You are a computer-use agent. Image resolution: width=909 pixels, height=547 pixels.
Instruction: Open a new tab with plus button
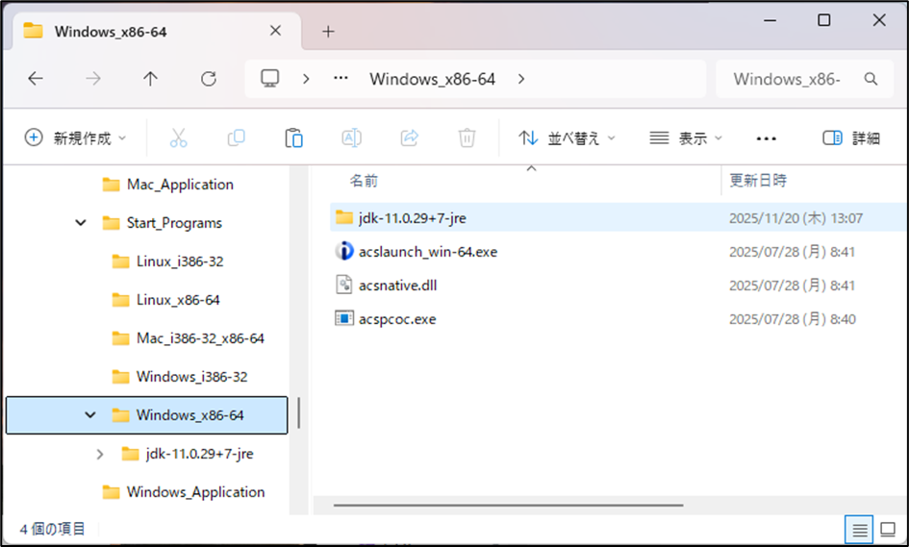tap(328, 31)
